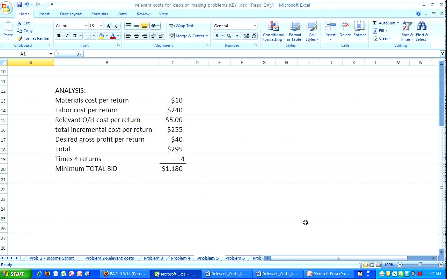This screenshot has width=447, height=279.
Task: Select cell with Minimum TOTAL BID $1,180
Action: (x=173, y=169)
